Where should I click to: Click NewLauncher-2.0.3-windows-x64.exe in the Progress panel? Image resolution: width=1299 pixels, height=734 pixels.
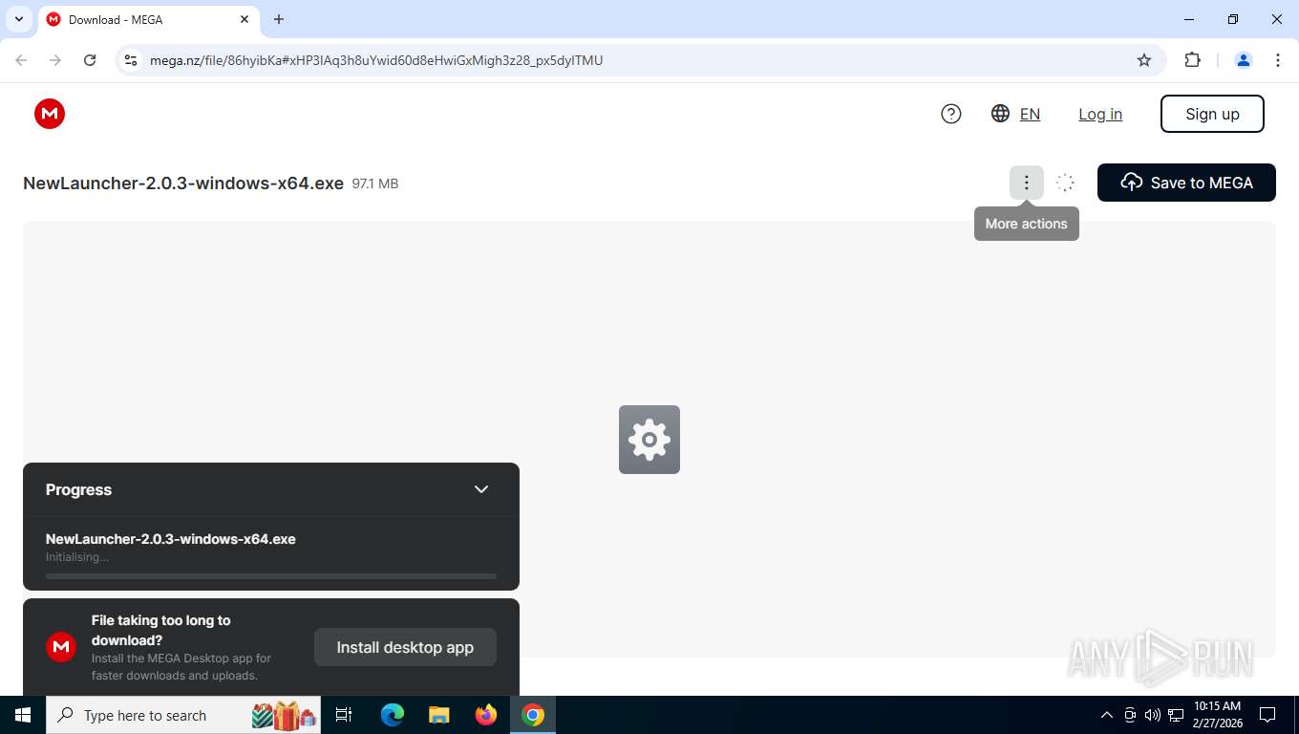click(171, 539)
